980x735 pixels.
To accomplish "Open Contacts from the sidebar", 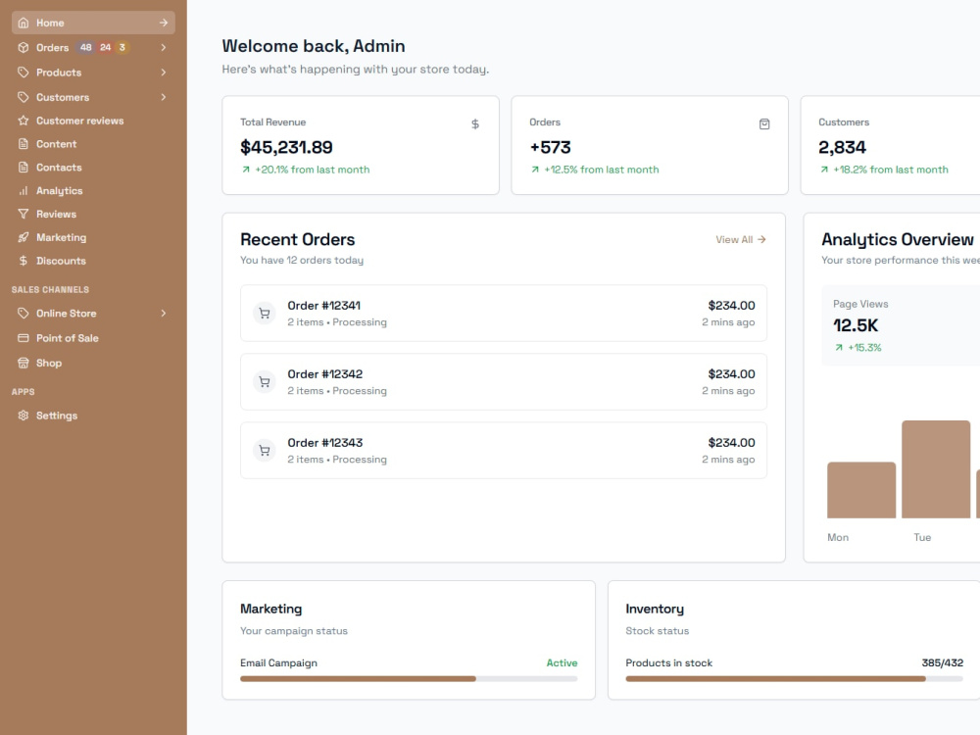I will pyautogui.click(x=93, y=168).
